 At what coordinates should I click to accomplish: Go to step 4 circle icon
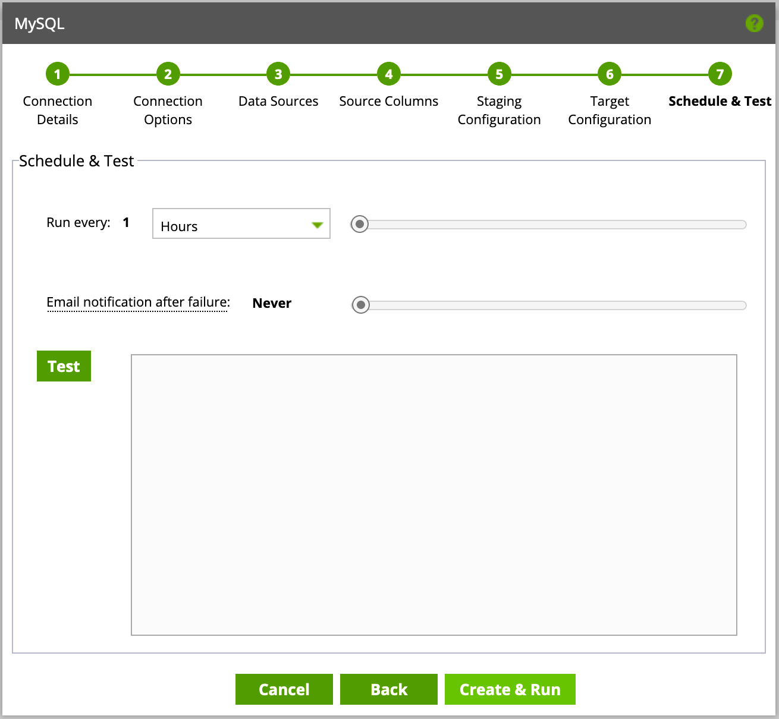[x=389, y=74]
